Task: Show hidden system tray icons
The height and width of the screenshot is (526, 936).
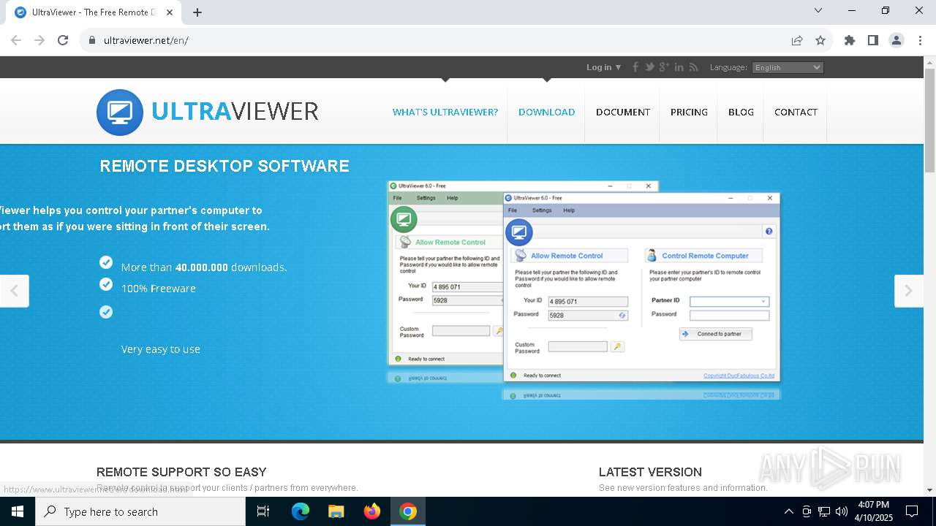Action: click(788, 511)
